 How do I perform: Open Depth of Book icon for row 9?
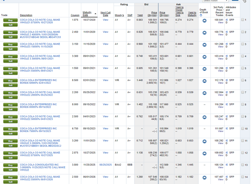click(204, 117)
